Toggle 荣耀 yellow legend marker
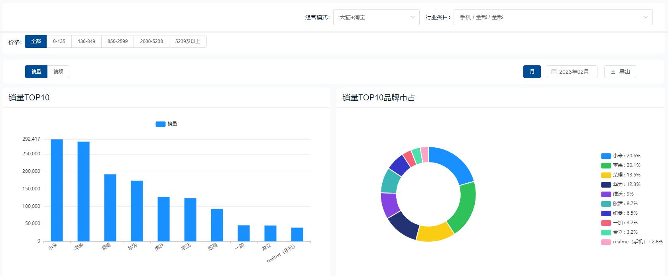The height and width of the screenshot is (276, 668). click(606, 175)
